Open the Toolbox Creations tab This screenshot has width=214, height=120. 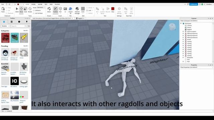point(27,22)
